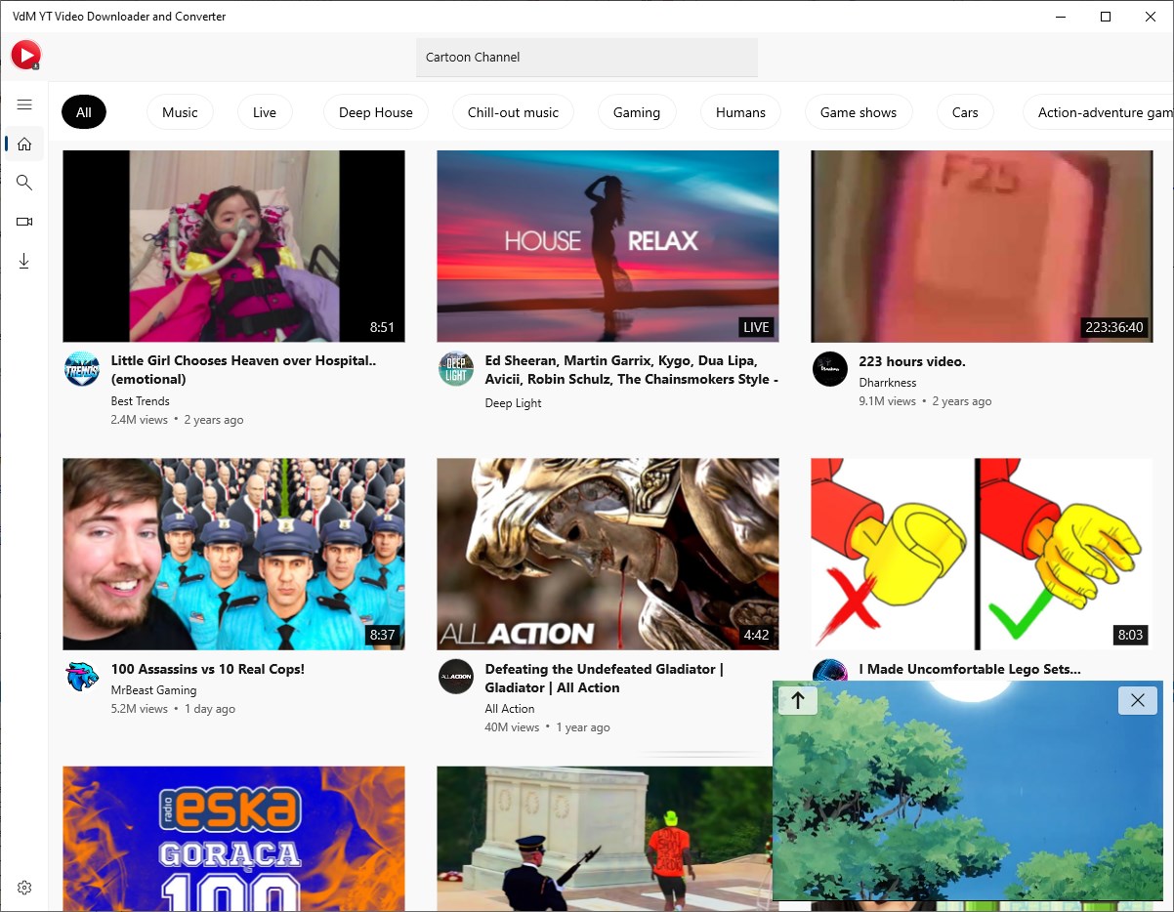The height and width of the screenshot is (912, 1174).
Task: Close the floating mini player
Action: [x=1137, y=700]
